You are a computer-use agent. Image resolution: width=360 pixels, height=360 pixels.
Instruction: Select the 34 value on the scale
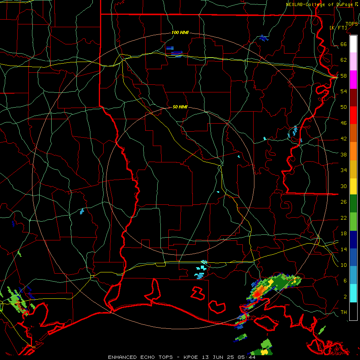point(344,170)
